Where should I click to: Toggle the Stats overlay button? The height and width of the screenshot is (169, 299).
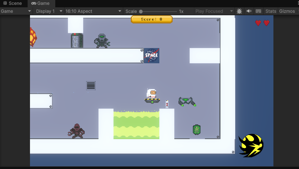(x=271, y=11)
